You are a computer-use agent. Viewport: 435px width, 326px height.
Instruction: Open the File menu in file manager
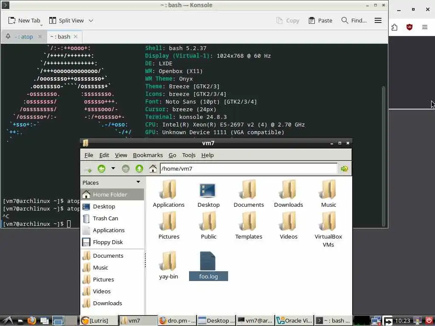click(89, 155)
